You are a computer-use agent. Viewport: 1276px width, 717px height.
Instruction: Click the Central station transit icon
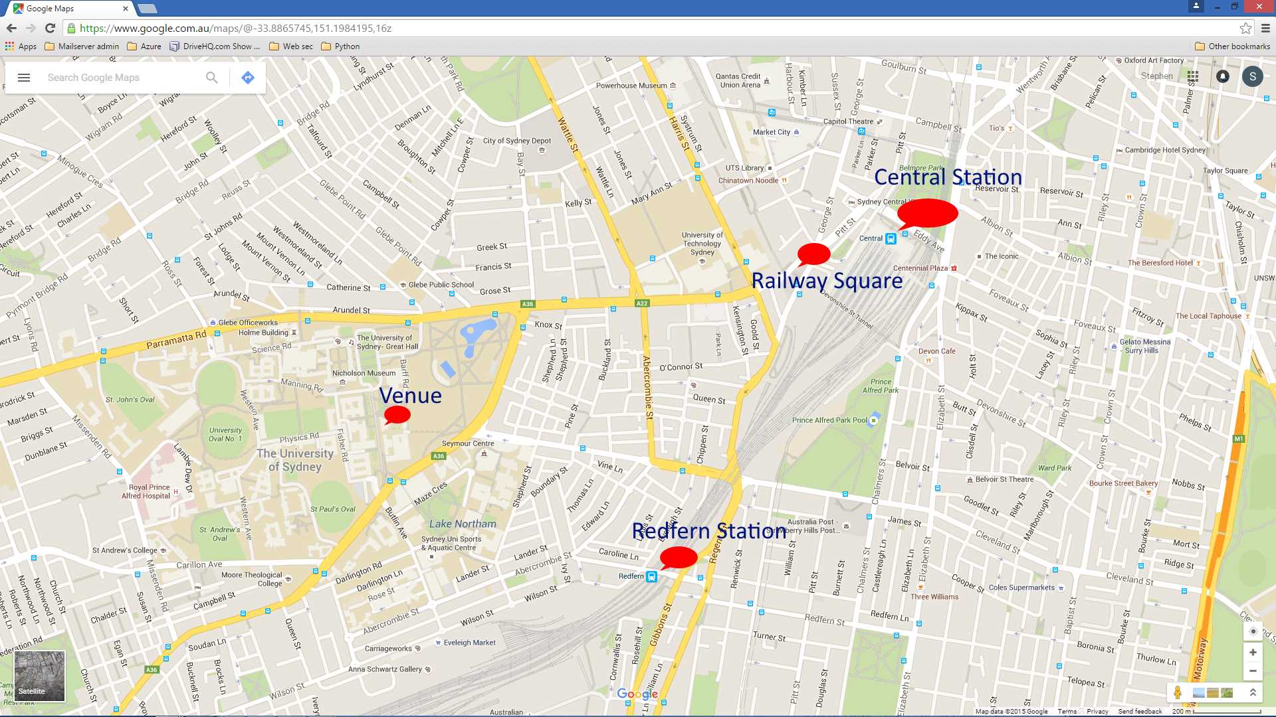[891, 239]
